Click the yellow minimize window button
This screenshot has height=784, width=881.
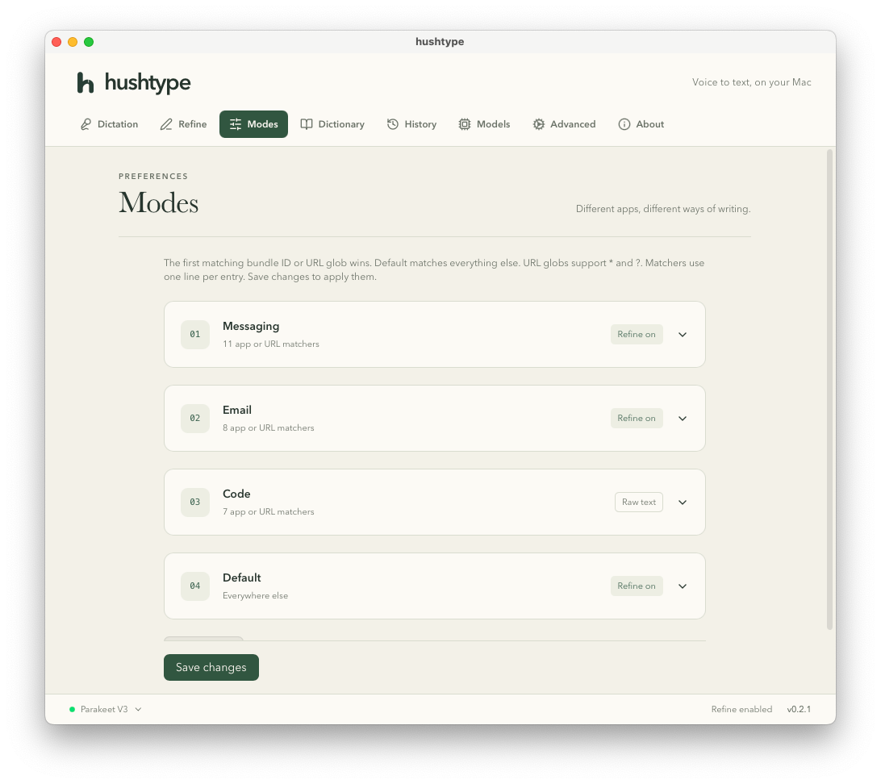point(73,42)
